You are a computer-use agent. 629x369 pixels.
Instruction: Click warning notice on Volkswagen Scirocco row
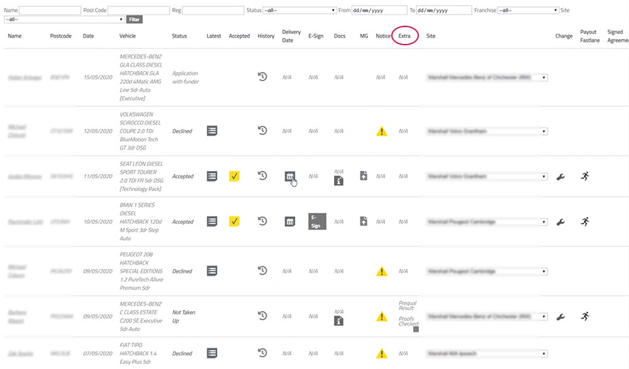pos(382,131)
